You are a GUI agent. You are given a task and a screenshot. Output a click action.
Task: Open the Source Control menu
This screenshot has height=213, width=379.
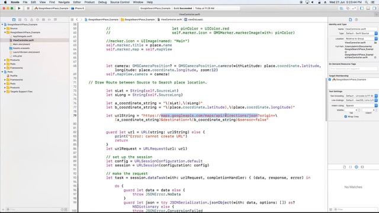click(x=120, y=2)
